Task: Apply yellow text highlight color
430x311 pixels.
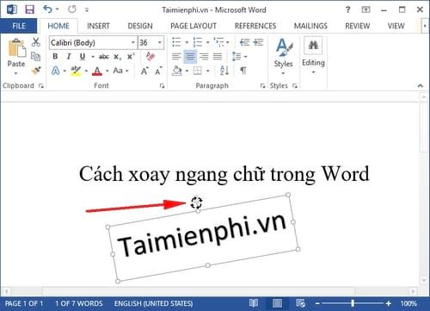Action: [x=76, y=71]
